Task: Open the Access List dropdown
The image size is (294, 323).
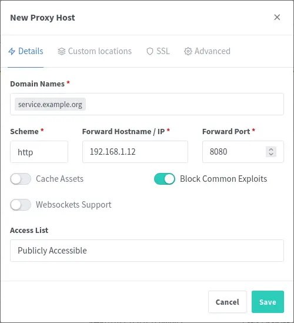Action: tap(147, 251)
